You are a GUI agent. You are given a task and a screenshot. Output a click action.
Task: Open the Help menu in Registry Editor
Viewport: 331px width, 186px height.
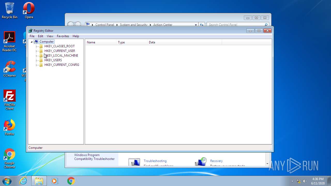tap(76, 36)
